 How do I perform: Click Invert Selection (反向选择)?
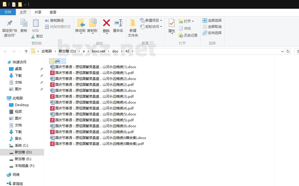(x=212, y=33)
